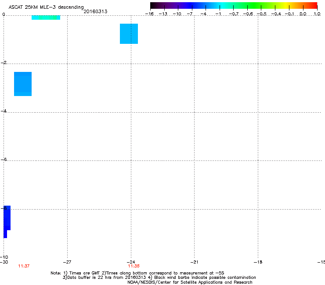This screenshot has height=285, width=325.
Task: Click the -27 longitude axis label
Action: point(67,262)
